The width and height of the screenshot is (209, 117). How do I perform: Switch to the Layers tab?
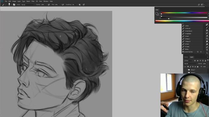pos(192,57)
